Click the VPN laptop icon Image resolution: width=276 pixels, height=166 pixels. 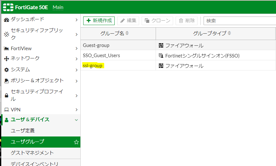7,110
